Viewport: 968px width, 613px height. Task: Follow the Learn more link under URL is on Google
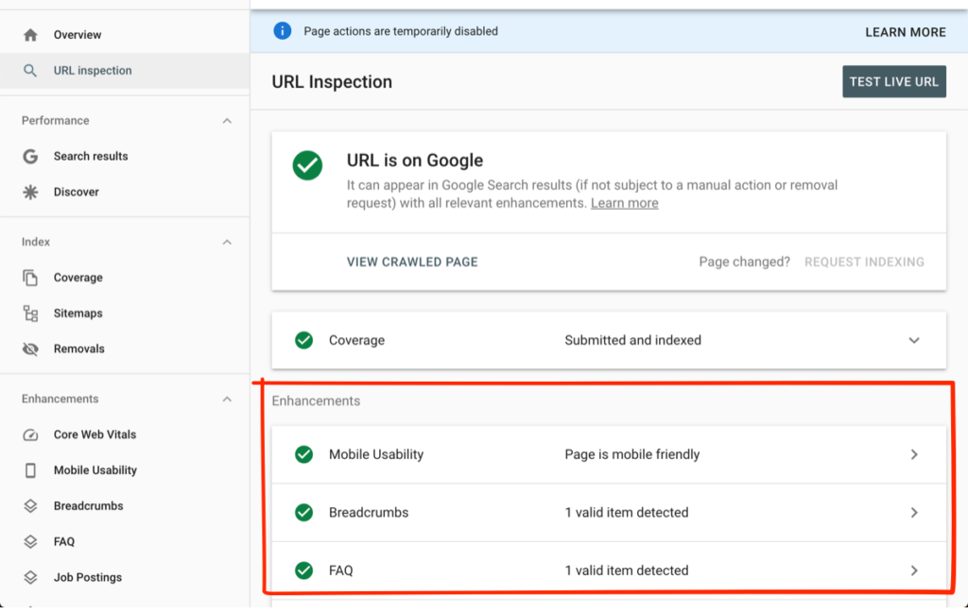(x=624, y=203)
